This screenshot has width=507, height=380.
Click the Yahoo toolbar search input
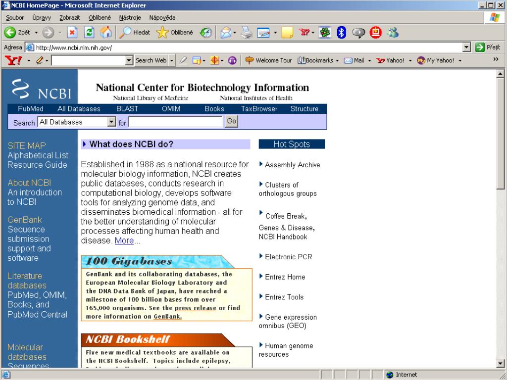[x=89, y=60]
